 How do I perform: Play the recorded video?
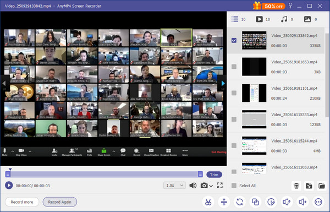pos(9,186)
